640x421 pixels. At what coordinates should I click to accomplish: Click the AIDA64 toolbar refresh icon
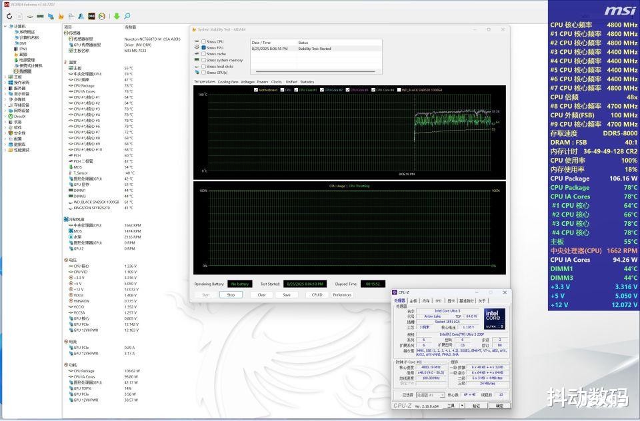click(x=9, y=16)
